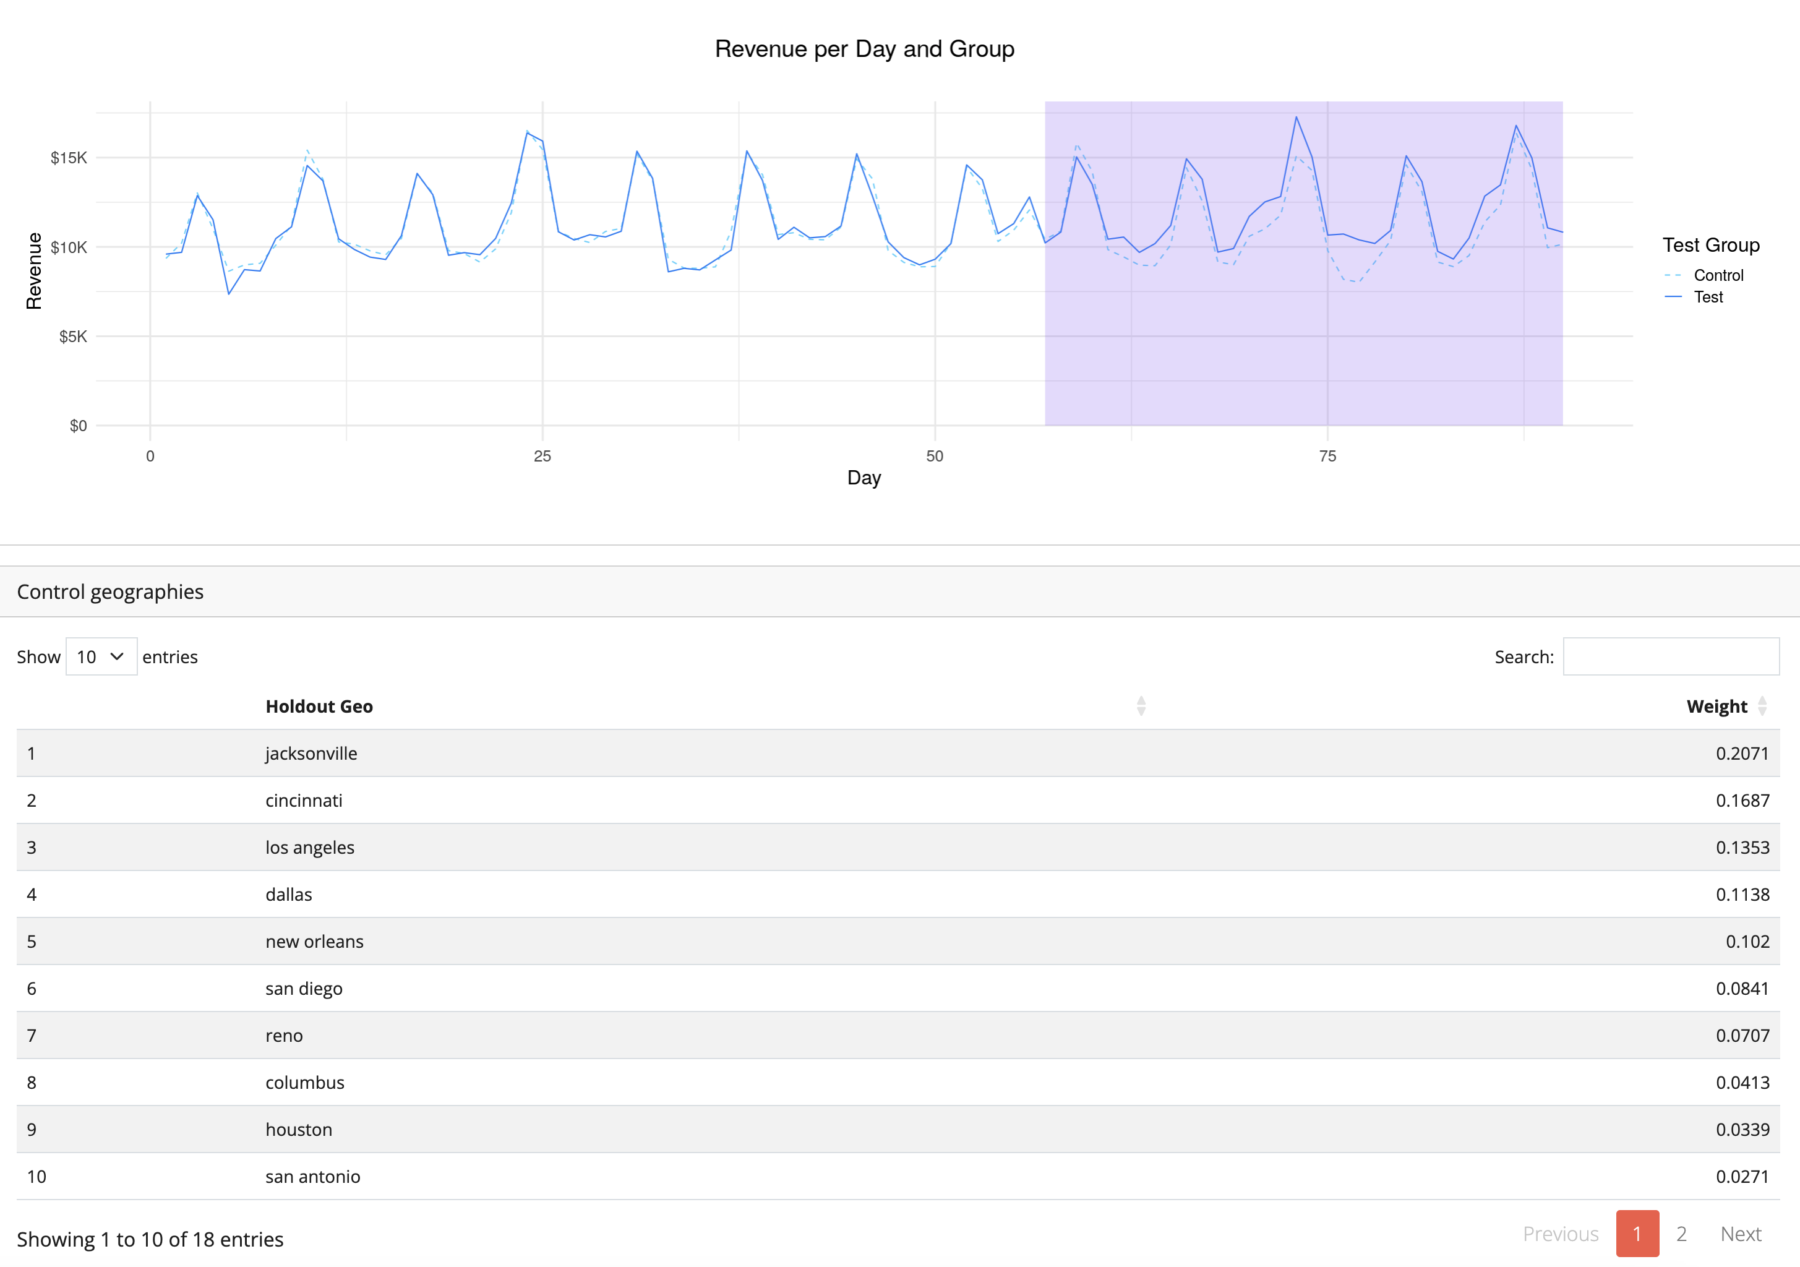The height and width of the screenshot is (1267, 1800).
Task: Select the san antonio geo cell
Action: [x=313, y=1177]
